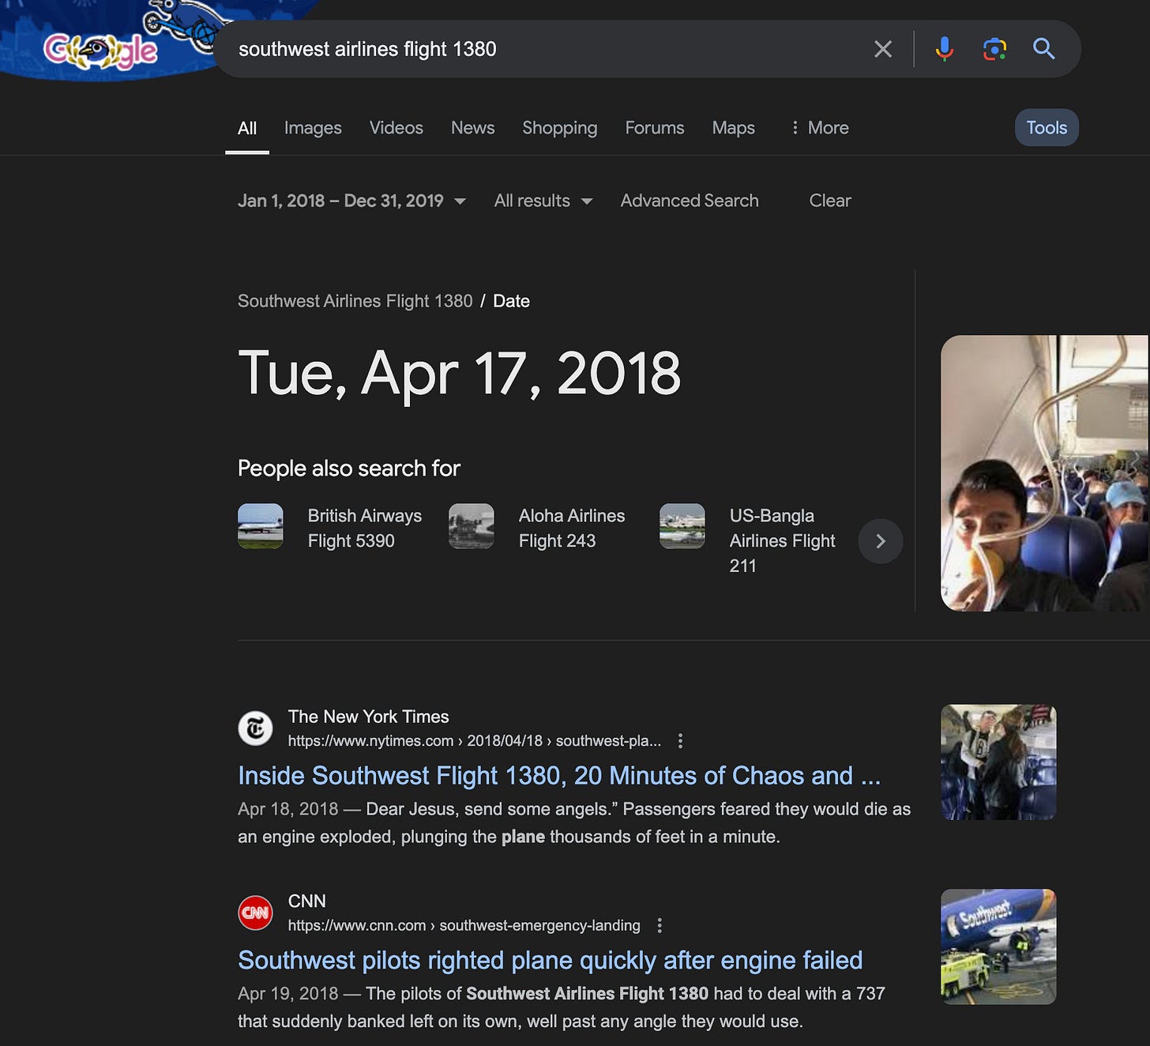Show more related searches with right arrow
This screenshot has width=1150, height=1046.
(x=881, y=541)
